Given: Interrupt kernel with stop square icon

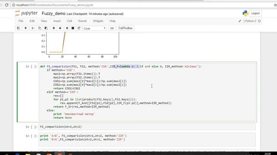Looking at the screenshot, I should coord(73,28).
